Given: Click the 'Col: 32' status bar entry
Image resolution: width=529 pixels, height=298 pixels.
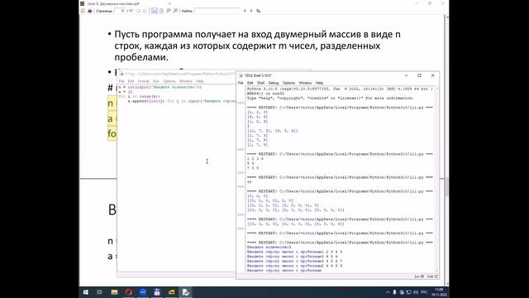Looking at the screenshot, I should [x=432, y=276].
